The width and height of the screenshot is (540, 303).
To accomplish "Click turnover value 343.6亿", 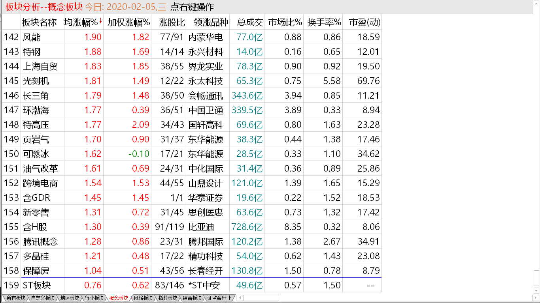I will [x=247, y=95].
